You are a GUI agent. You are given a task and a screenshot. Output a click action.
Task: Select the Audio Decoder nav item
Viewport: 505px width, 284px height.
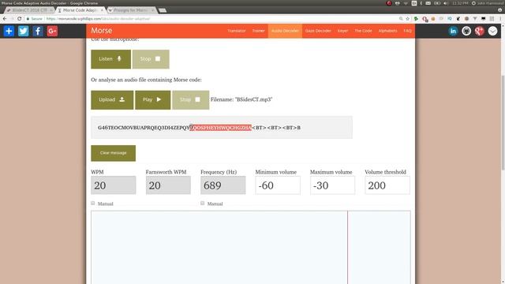[x=285, y=31]
